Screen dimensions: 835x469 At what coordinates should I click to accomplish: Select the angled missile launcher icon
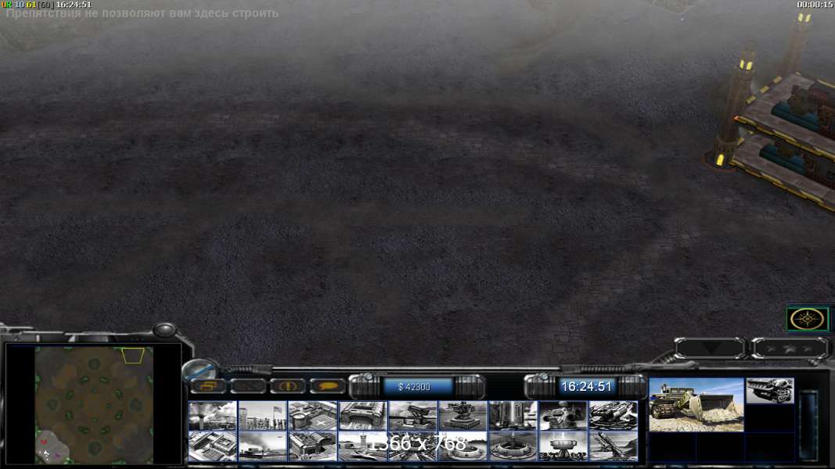click(x=613, y=446)
